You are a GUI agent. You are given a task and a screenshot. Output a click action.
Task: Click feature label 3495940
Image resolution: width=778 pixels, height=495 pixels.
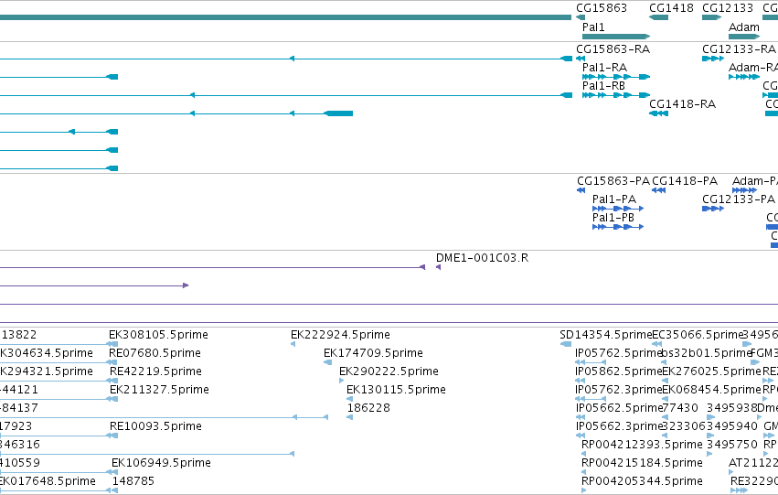point(732,427)
